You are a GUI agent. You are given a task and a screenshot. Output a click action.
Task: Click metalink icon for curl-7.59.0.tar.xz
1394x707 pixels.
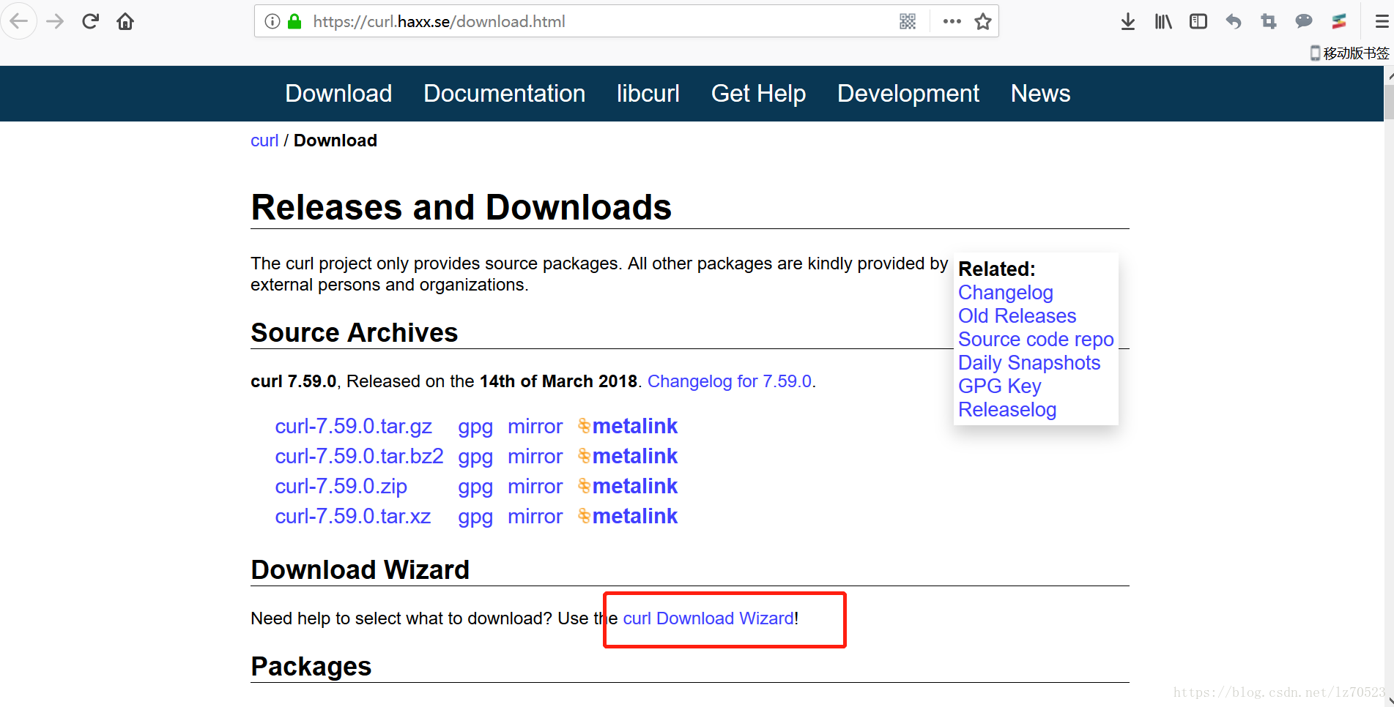(585, 515)
